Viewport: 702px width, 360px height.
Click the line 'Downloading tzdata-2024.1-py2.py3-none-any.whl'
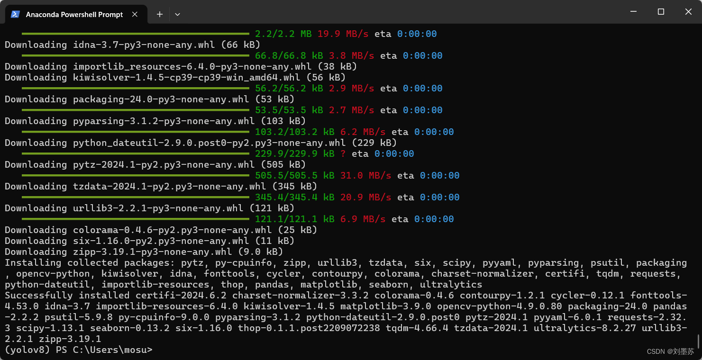click(x=161, y=187)
